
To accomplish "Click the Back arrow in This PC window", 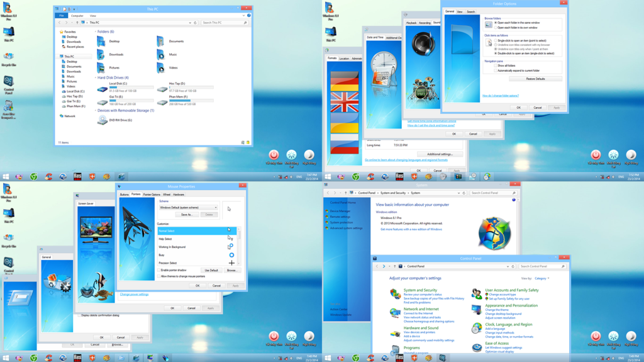I will (x=60, y=23).
